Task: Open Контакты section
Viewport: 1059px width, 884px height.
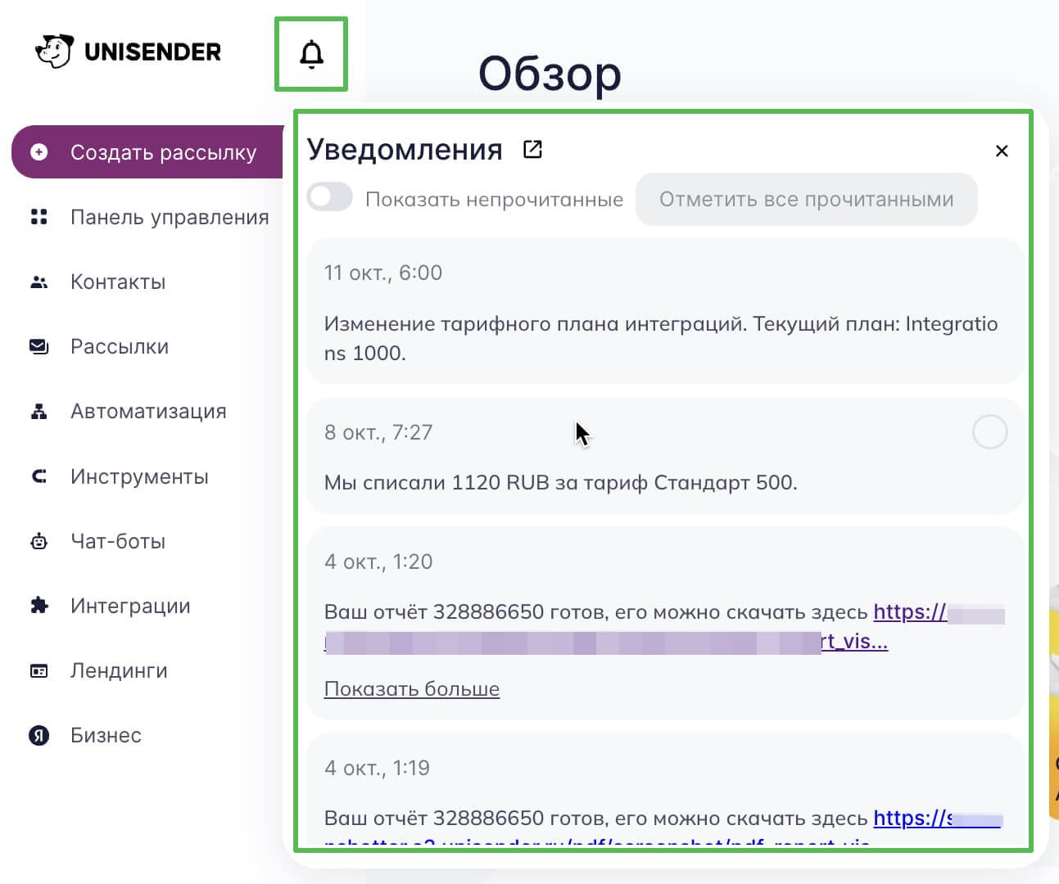Action: coord(118,282)
